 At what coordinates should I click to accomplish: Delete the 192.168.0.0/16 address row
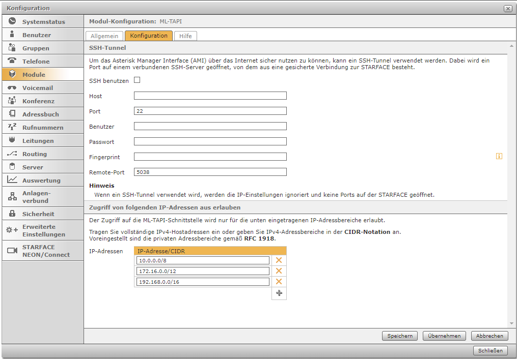pyautogui.click(x=279, y=282)
